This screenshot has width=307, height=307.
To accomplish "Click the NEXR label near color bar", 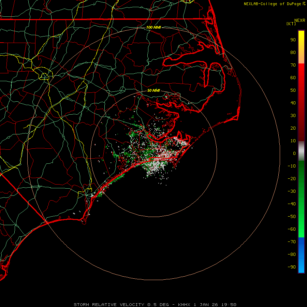I will [x=300, y=20].
